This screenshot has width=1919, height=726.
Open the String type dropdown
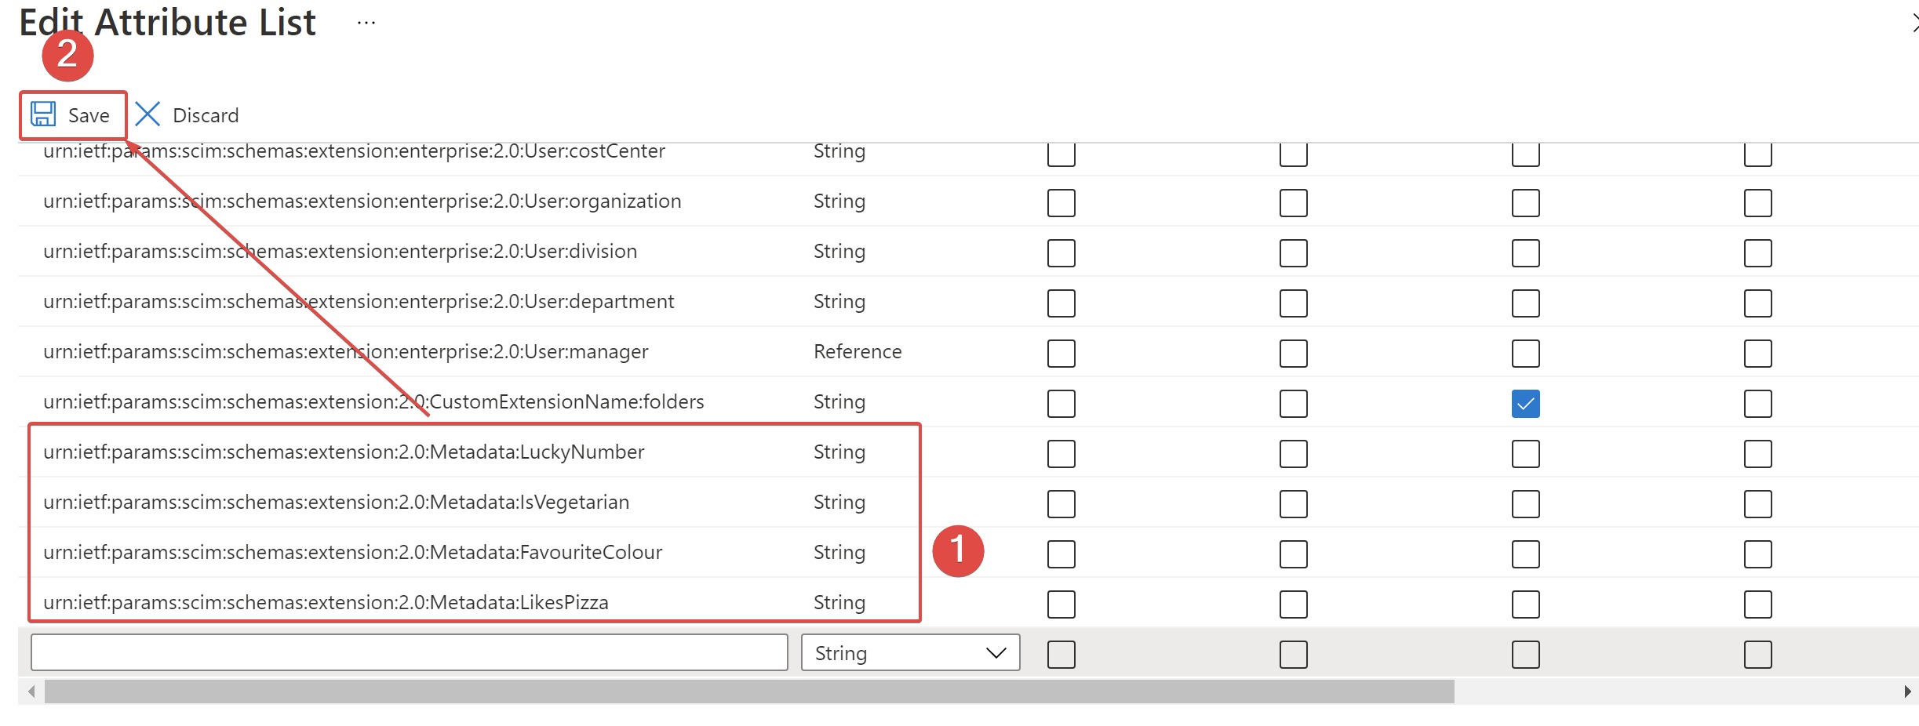pos(909,653)
